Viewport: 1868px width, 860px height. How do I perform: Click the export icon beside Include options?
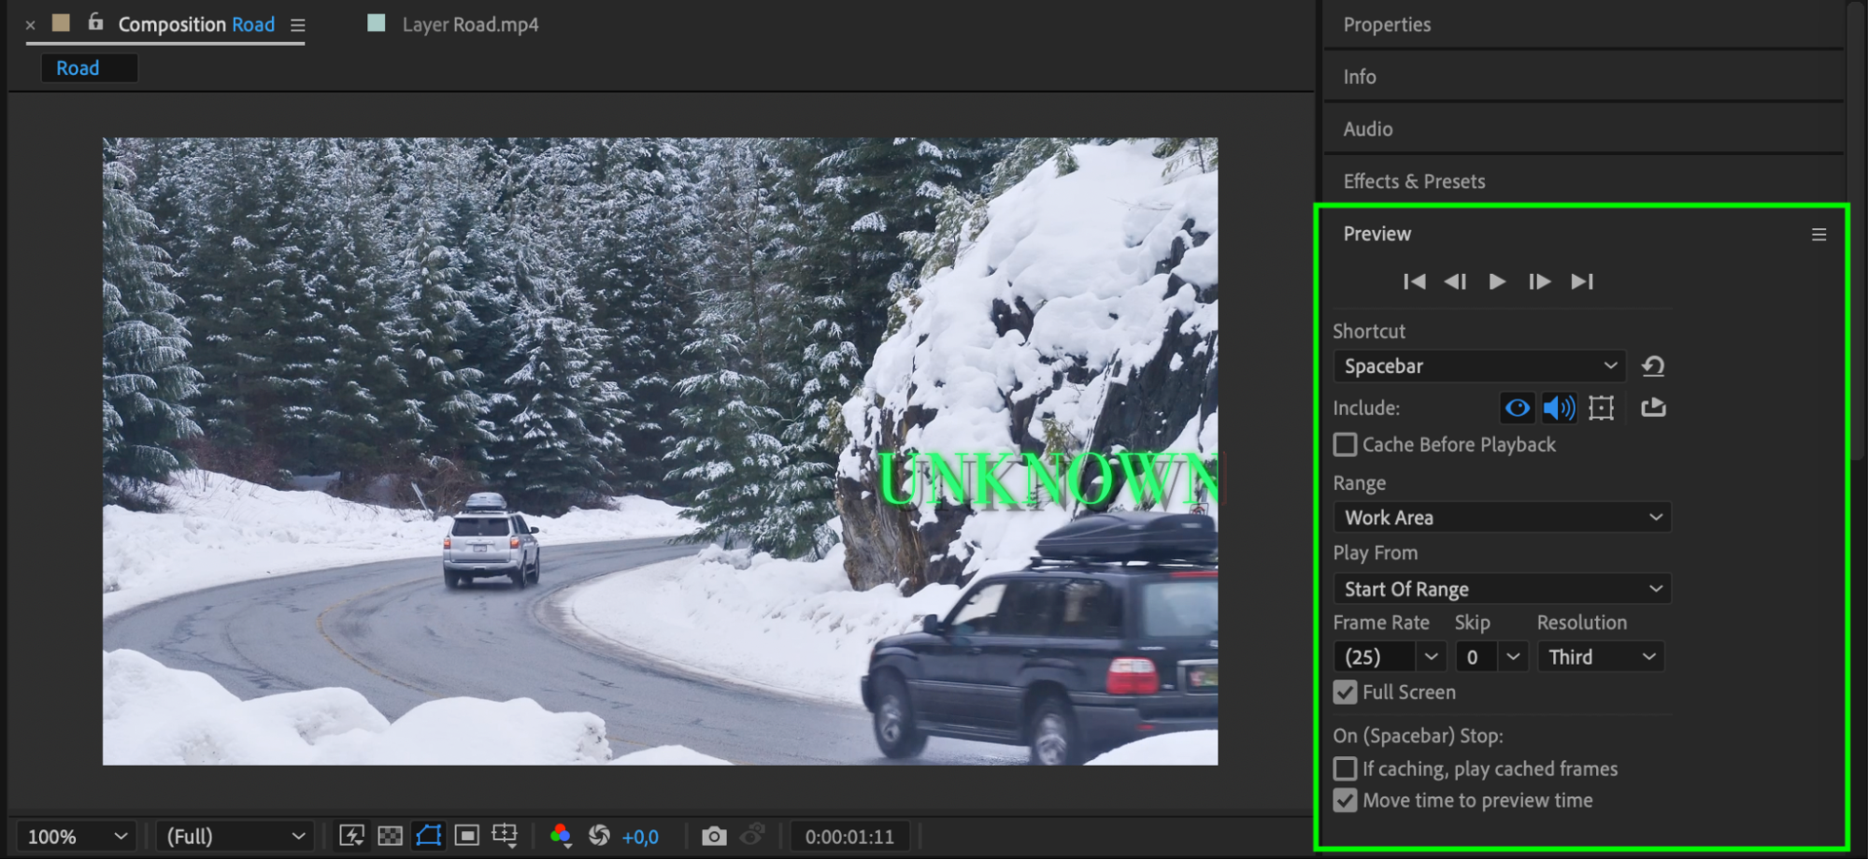click(1653, 407)
